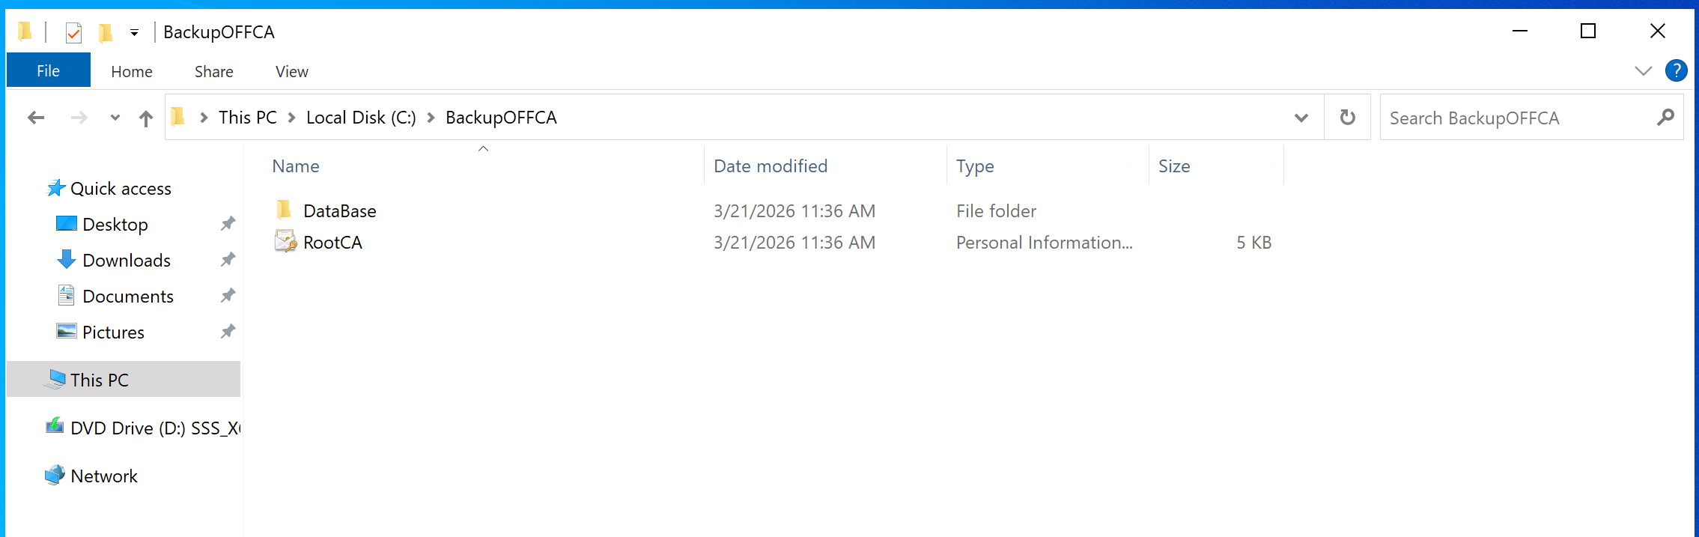The width and height of the screenshot is (1699, 537).
Task: Select the RootCA certificate file
Action: (x=332, y=243)
